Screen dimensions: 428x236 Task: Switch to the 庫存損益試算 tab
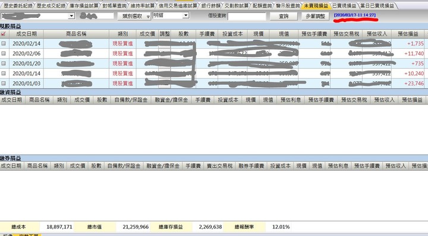coord(84,5)
